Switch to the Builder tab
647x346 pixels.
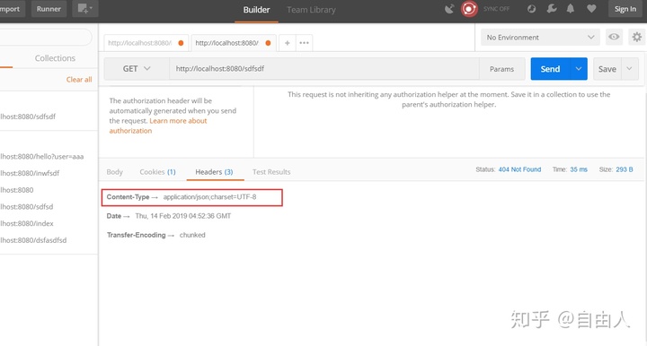[256, 10]
